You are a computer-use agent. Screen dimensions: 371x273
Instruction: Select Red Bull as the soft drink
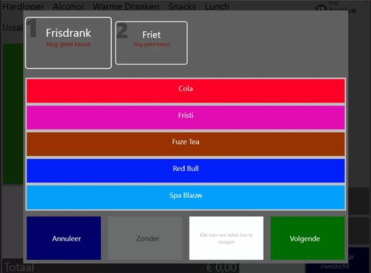point(185,169)
